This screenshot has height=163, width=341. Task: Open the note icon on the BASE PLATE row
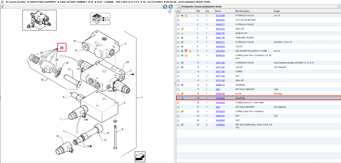[x=182, y=33]
